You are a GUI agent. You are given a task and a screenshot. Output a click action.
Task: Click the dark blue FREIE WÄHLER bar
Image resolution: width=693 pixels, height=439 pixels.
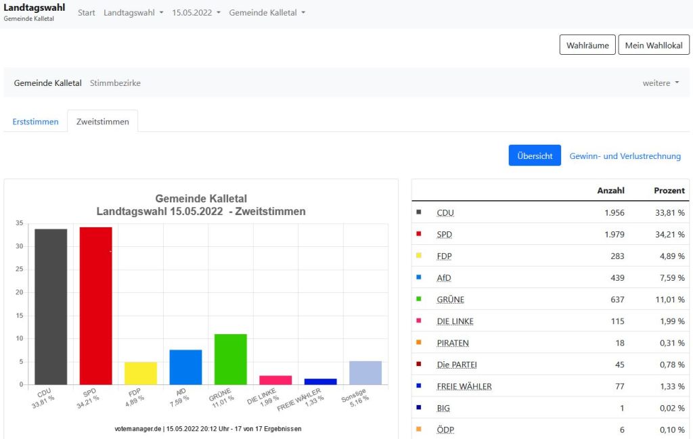coord(320,382)
